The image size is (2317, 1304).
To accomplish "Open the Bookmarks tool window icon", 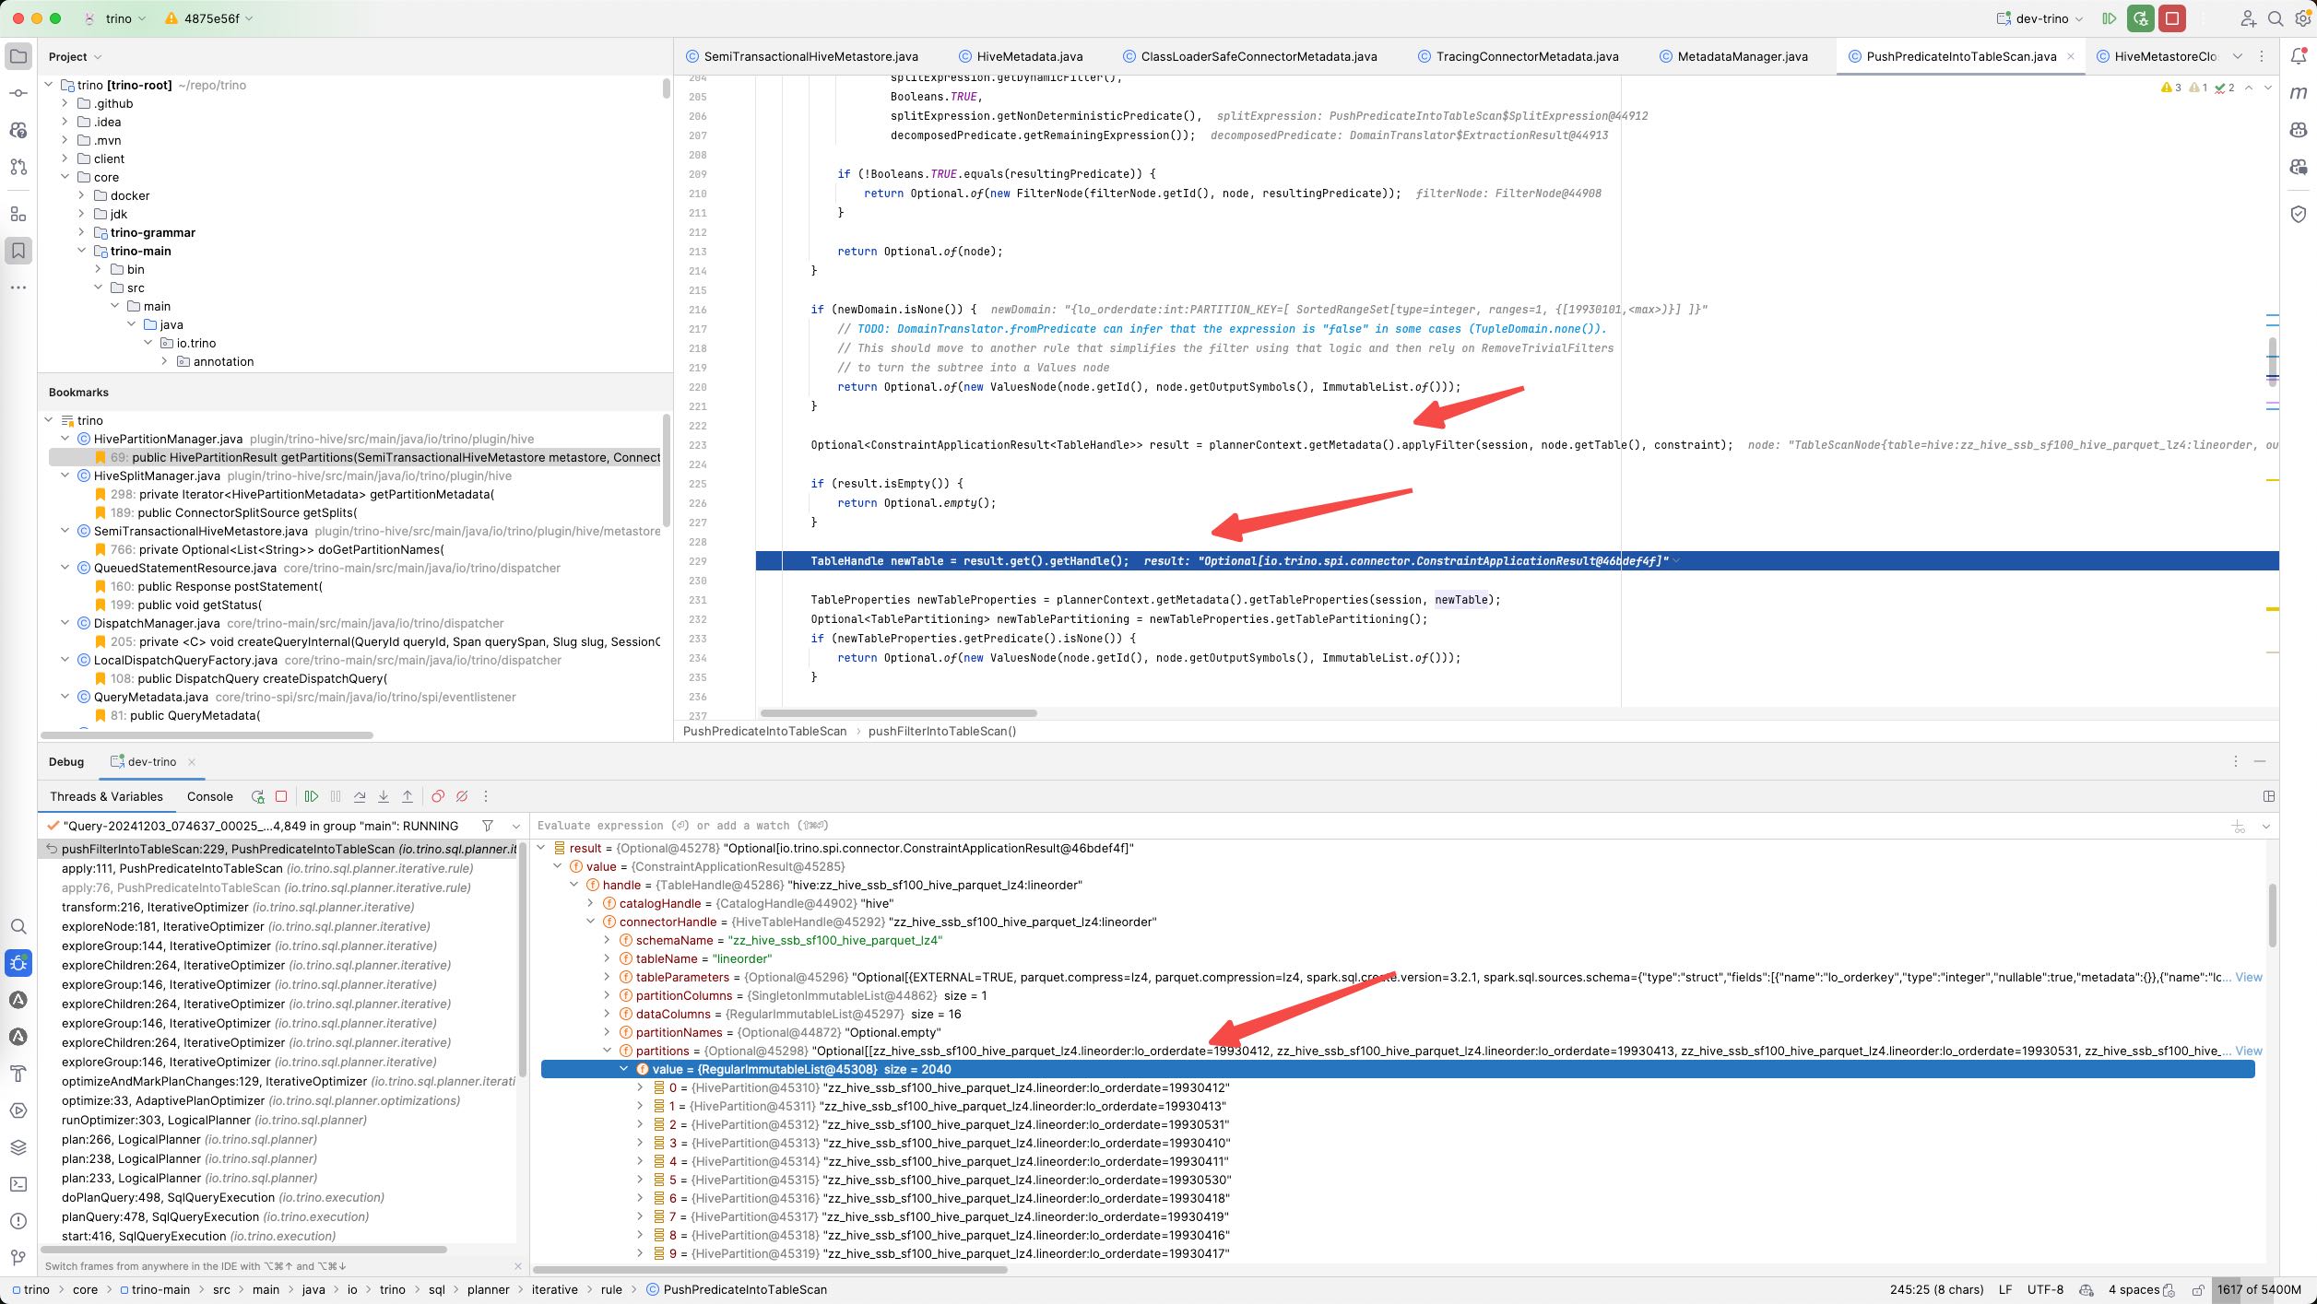I will [x=18, y=251].
